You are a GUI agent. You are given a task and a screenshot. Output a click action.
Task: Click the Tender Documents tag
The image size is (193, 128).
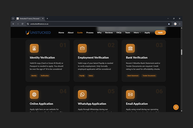[149, 76]
